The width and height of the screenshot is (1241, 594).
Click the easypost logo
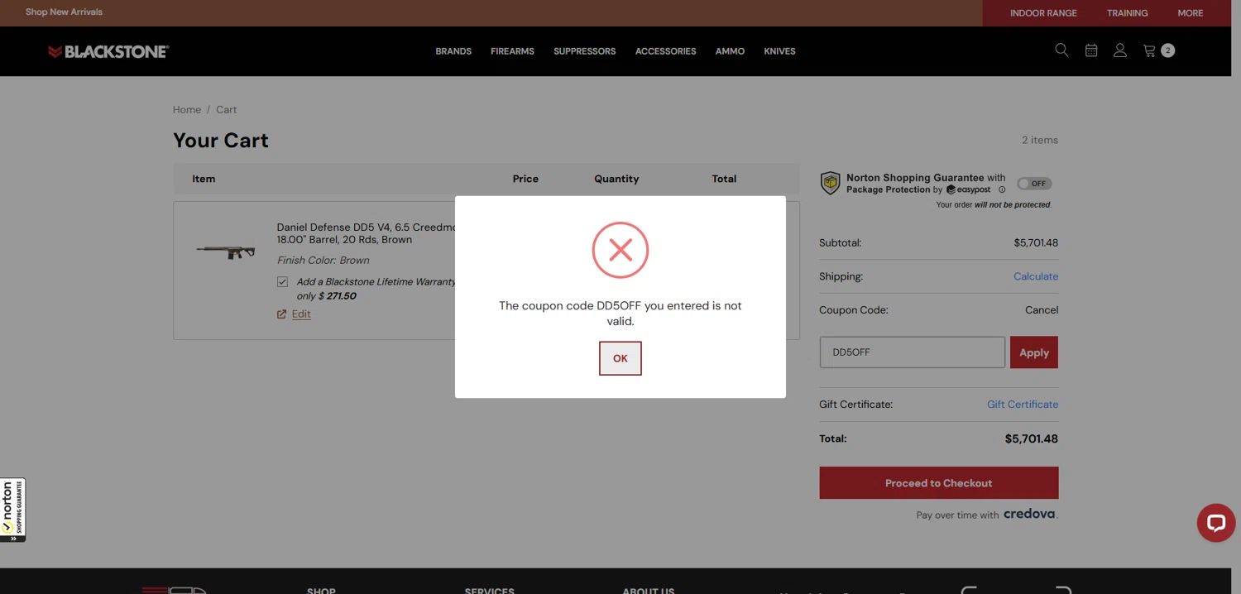(x=969, y=189)
